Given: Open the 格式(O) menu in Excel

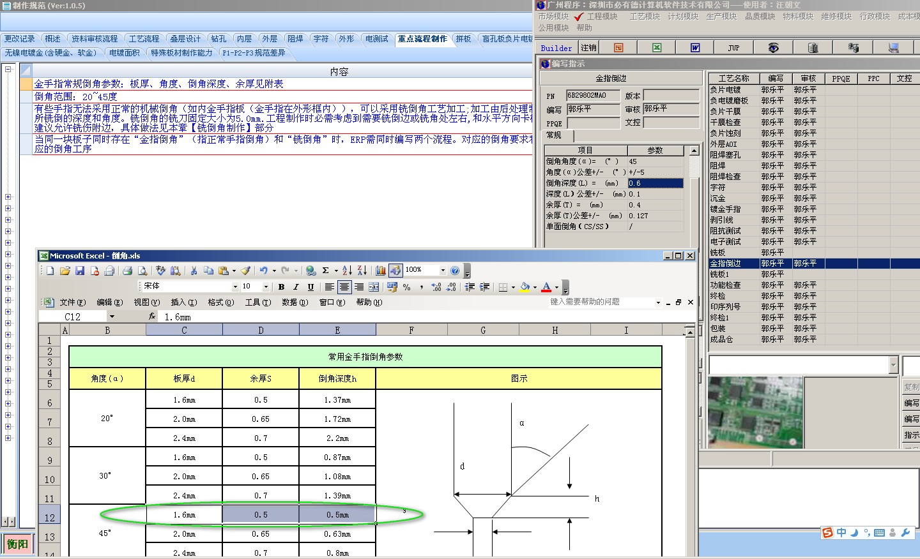Looking at the screenshot, I should point(220,302).
